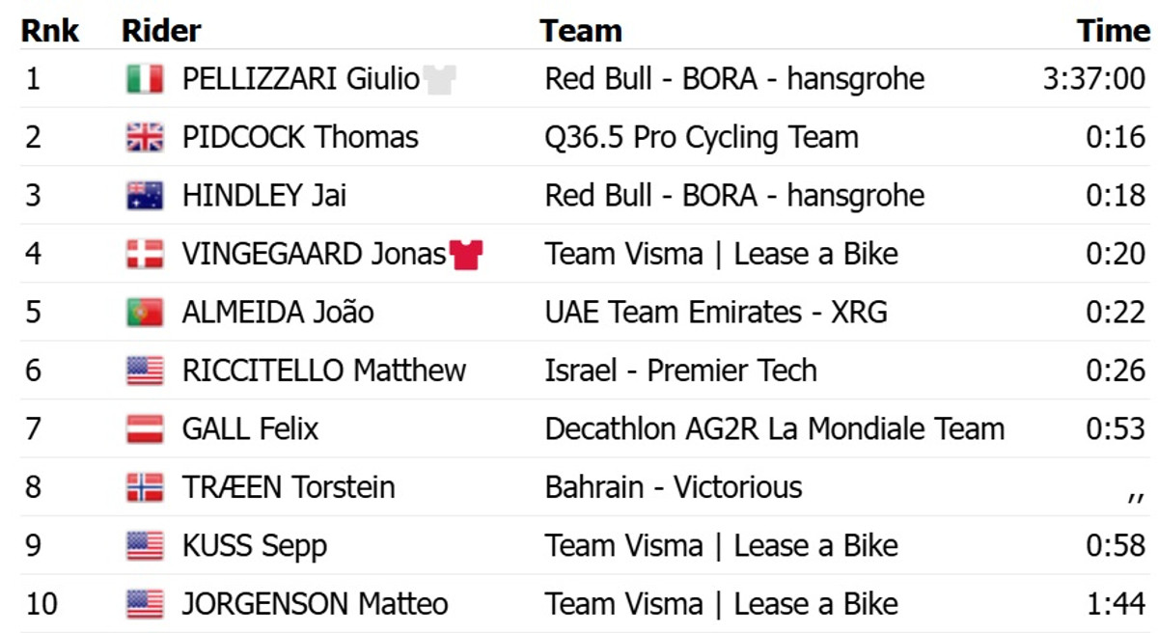Click the Italian flag beside Pellizzari
The height and width of the screenshot is (633, 1158).
point(145,79)
